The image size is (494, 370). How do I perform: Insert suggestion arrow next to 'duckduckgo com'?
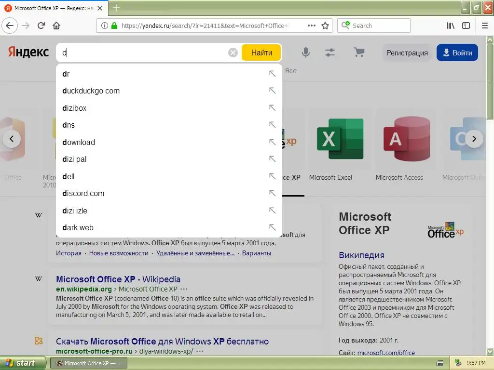[x=272, y=91]
